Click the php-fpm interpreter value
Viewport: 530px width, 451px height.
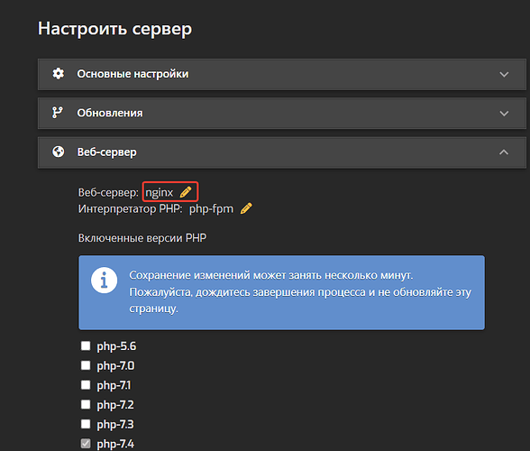(x=211, y=209)
